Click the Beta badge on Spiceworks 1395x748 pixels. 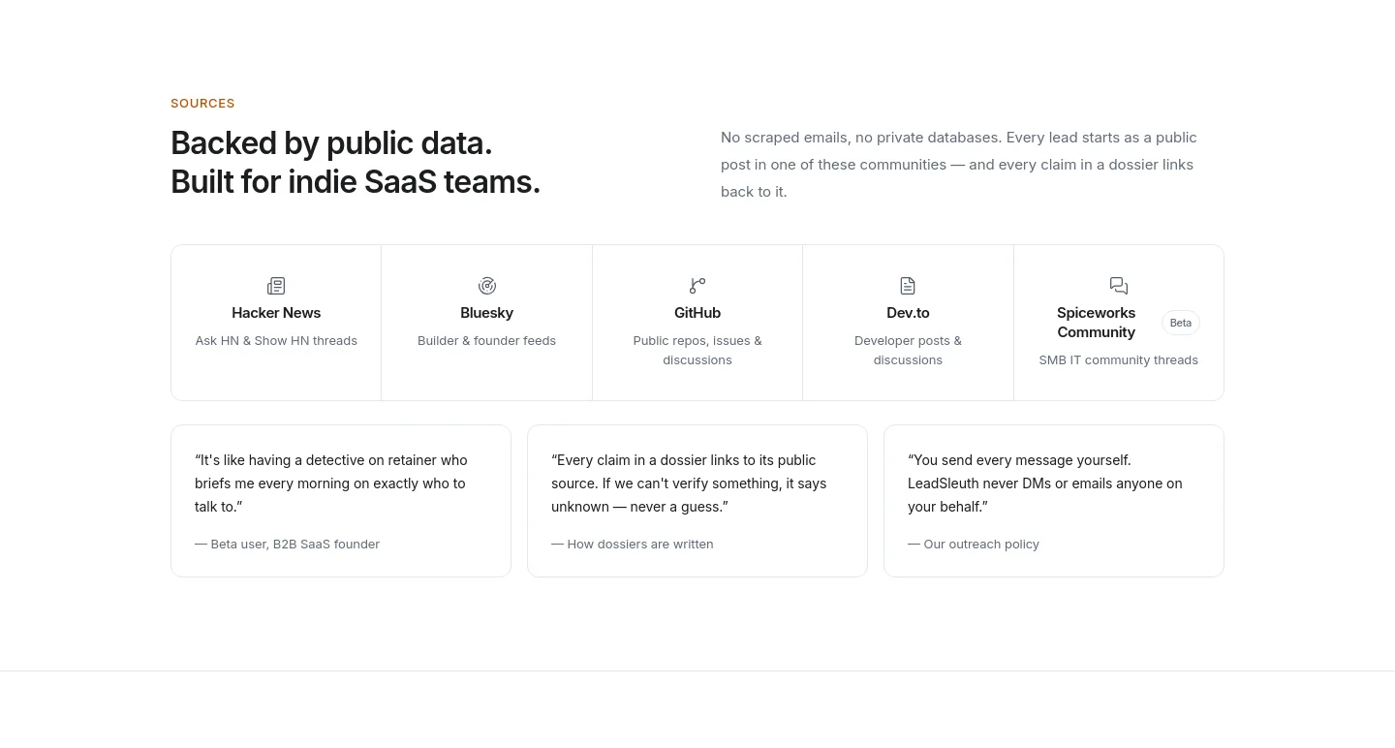point(1181,323)
